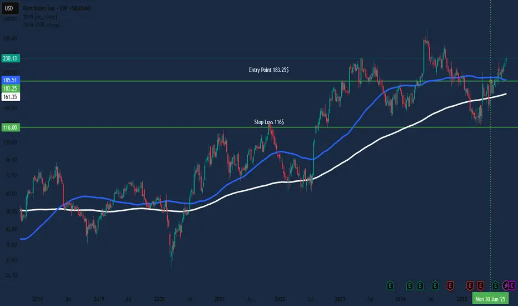The height and width of the screenshot is (306, 518).
Task: Click the 2020 label on time axis
Action: (159, 299)
